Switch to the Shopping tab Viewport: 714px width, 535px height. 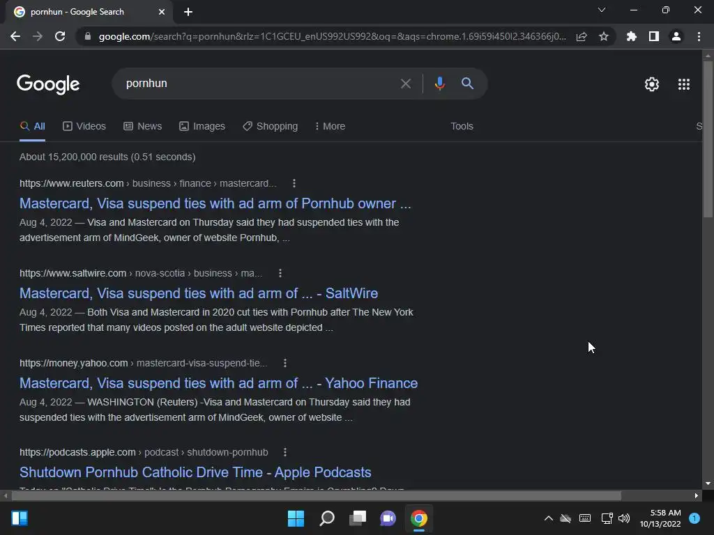pyautogui.click(x=270, y=126)
